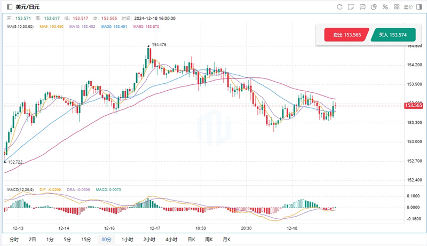427x246 pixels.
Task: Select the drawing tools icon
Action: 351,7
